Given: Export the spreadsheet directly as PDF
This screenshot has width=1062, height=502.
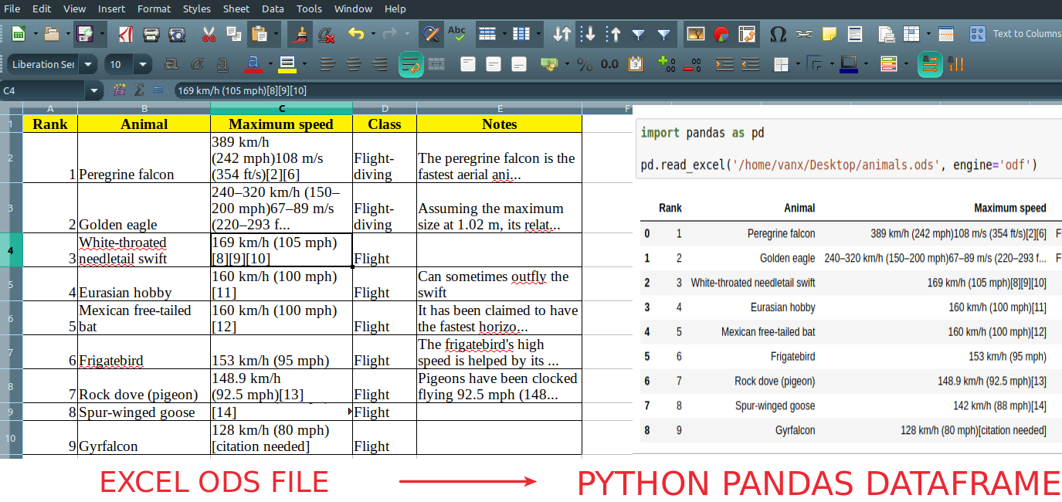Looking at the screenshot, I should 125,34.
